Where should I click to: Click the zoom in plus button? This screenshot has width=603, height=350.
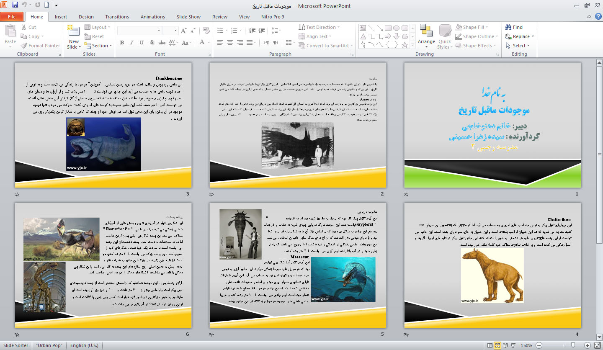point(588,345)
